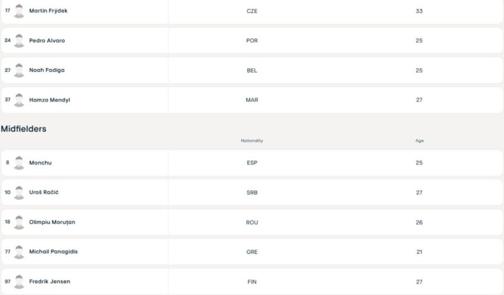Open Hamza Mendyl's profile link
The image size is (504, 295).
coord(50,100)
